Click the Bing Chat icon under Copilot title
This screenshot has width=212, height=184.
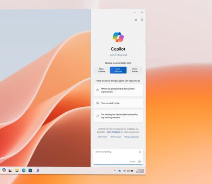point(116,55)
